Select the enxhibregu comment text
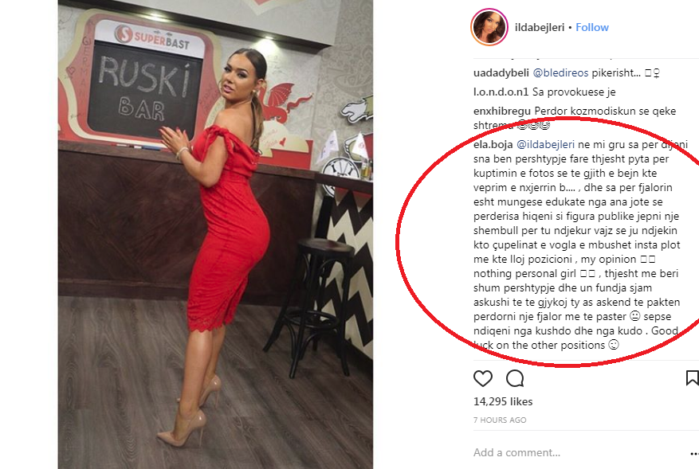This screenshot has width=699, height=469. (x=575, y=118)
